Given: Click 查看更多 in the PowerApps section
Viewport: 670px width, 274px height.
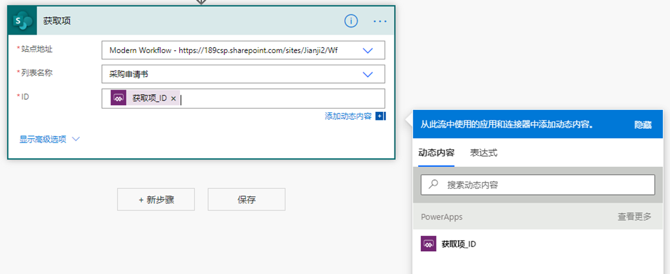Looking at the screenshot, I should click(x=635, y=216).
